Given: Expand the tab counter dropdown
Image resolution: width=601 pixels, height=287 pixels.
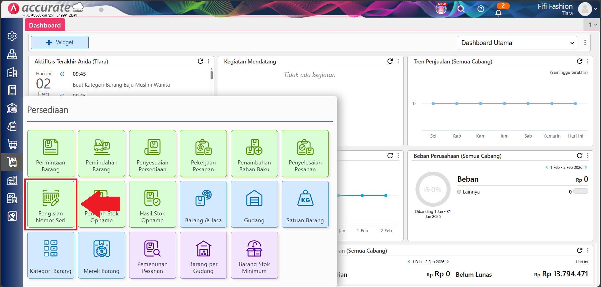Looking at the screenshot, I should coord(593,24).
